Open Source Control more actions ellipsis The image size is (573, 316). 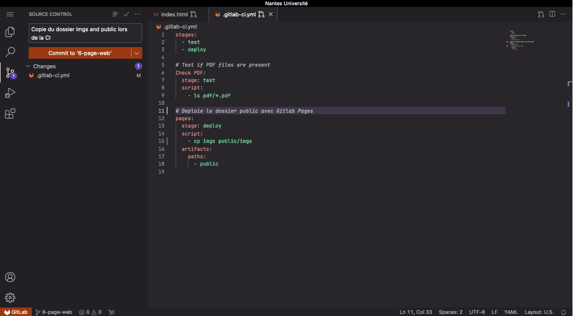point(137,14)
